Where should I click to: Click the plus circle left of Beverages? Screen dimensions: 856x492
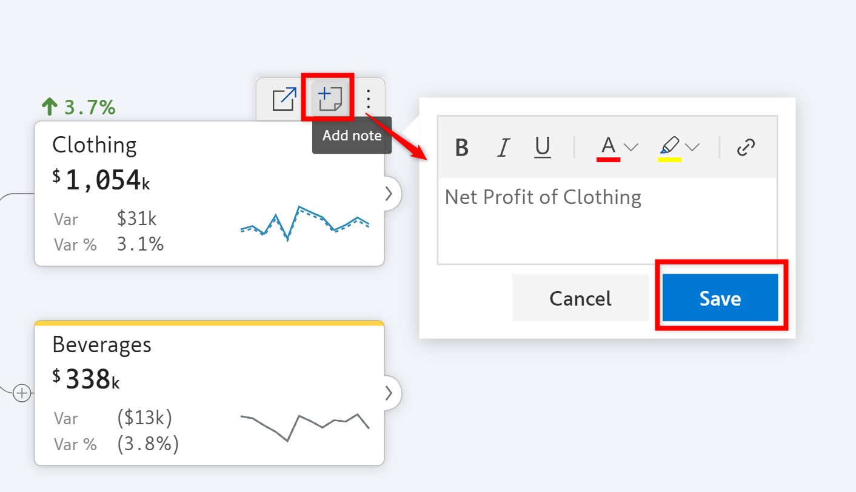click(22, 393)
